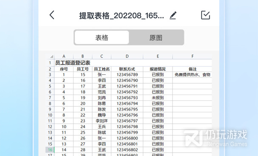Screen dimensions: 258x156
Task: Click the name cell 魏导
Action: point(102,115)
